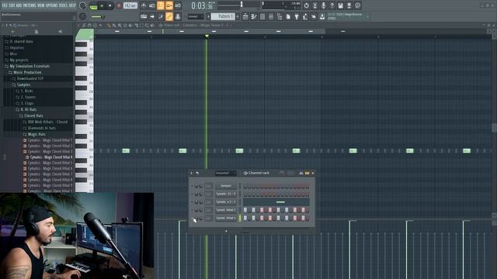Adjust the main volume slider

(x=98, y=17)
